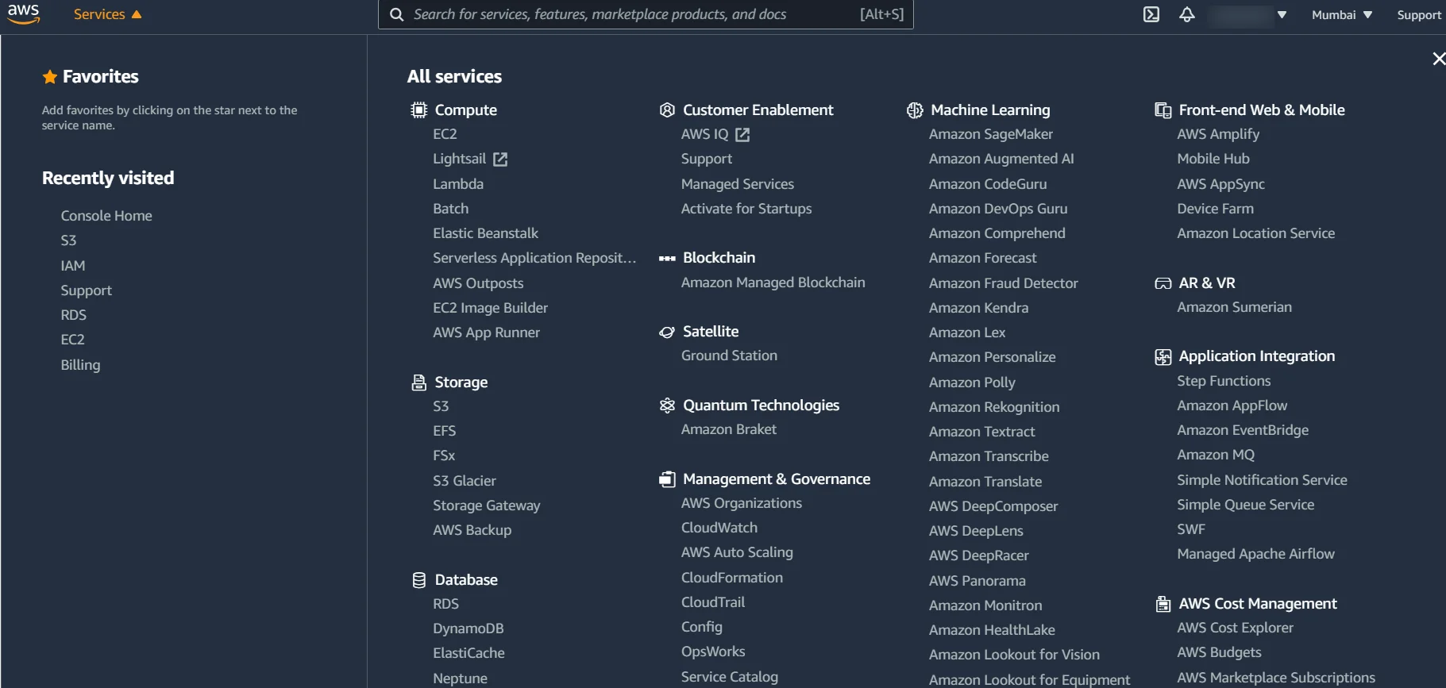Open Amazon Location Service

(1256, 233)
